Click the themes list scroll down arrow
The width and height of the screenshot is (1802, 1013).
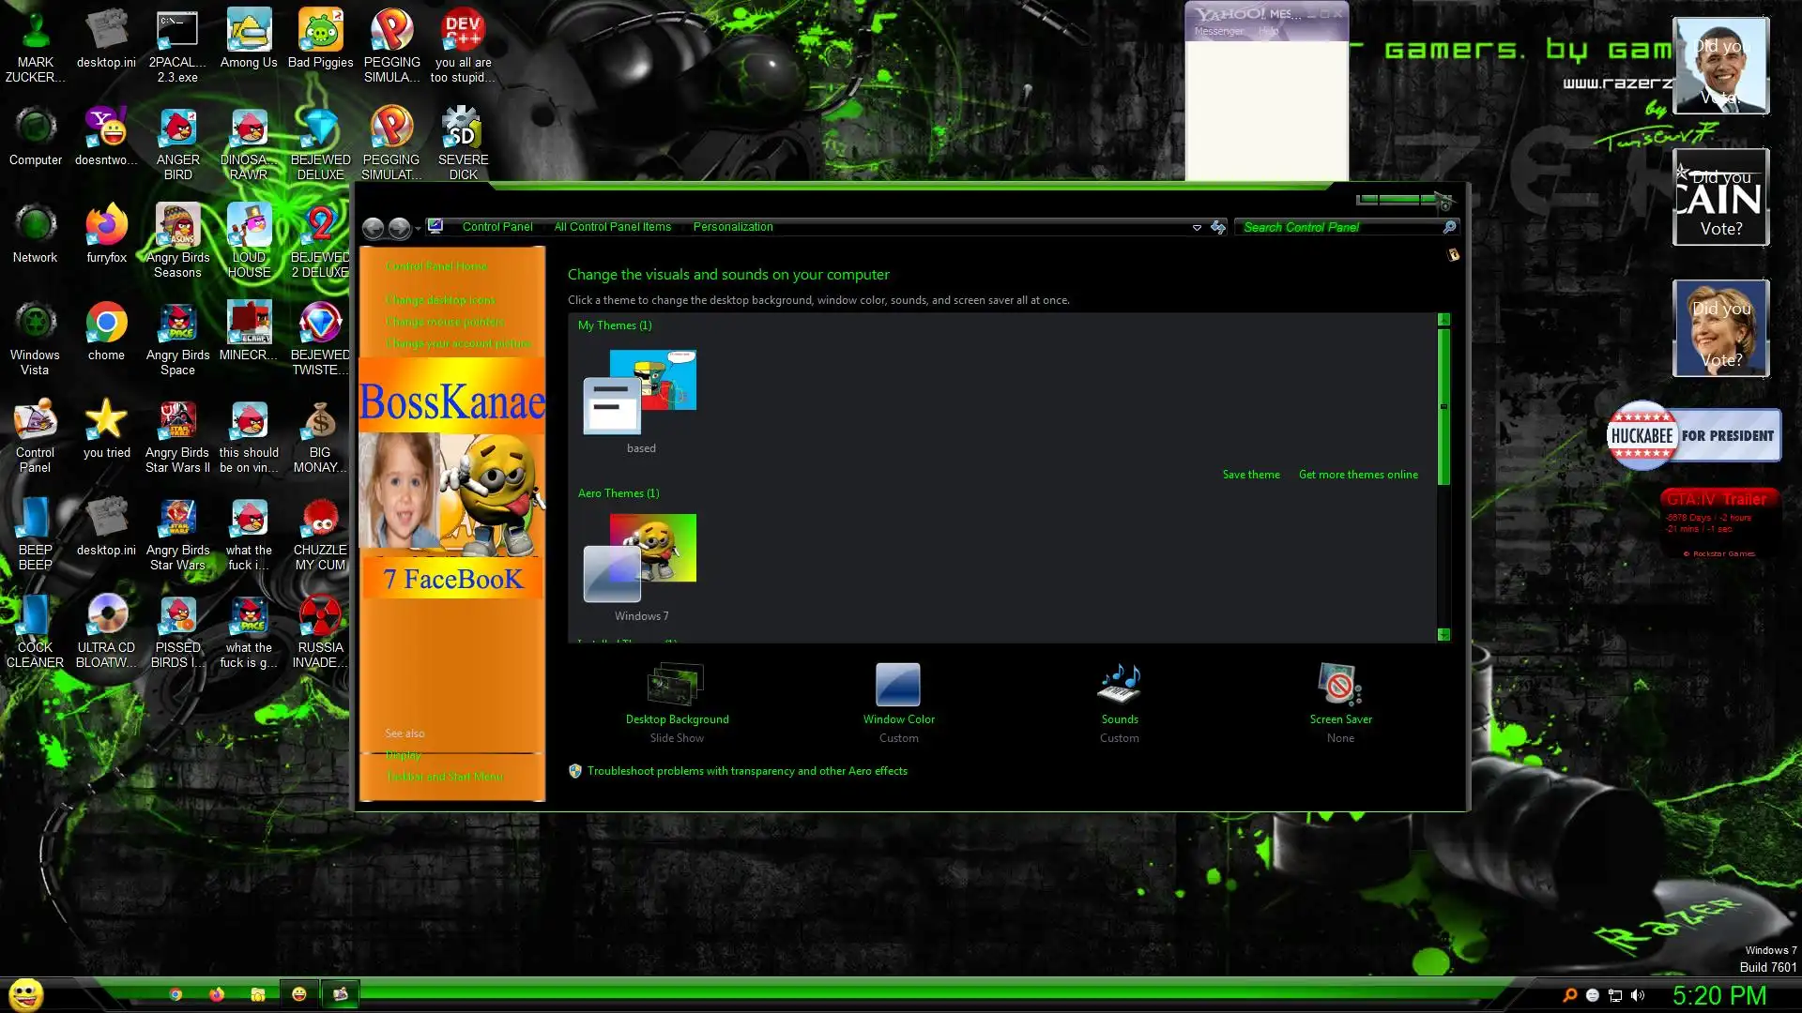point(1443,635)
